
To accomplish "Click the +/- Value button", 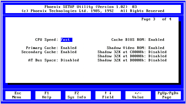I will click(138, 95).
